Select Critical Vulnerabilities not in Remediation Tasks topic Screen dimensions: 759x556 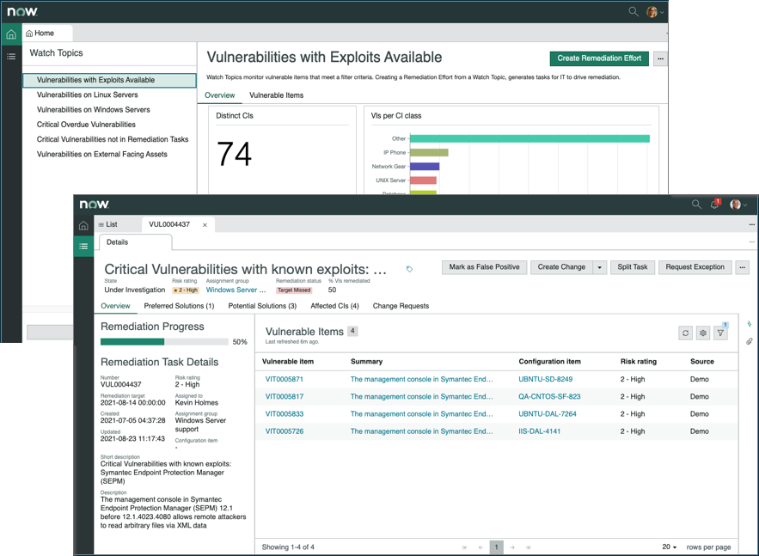coord(113,139)
